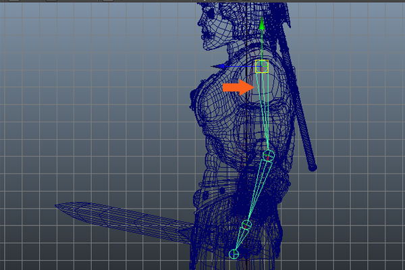Select the wrist joint below the elbow
The width and height of the screenshot is (405, 270).
[246, 225]
